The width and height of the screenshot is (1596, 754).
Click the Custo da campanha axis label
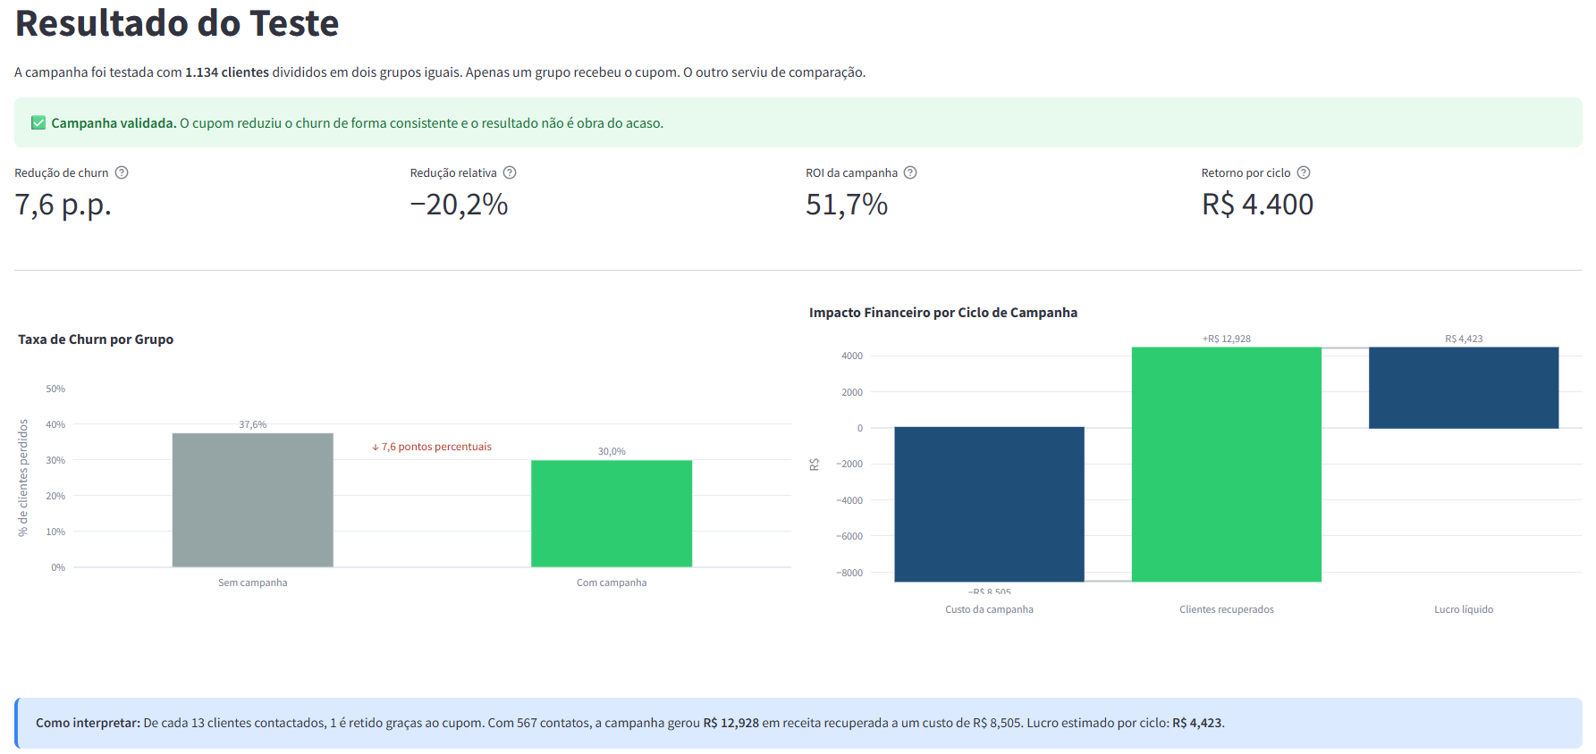989,609
